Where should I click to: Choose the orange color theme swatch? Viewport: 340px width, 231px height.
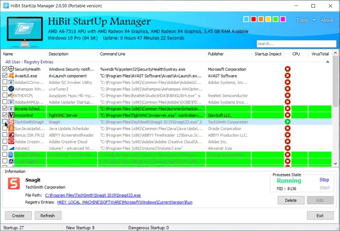261,19
